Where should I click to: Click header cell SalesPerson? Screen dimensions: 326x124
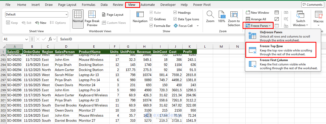66,52
